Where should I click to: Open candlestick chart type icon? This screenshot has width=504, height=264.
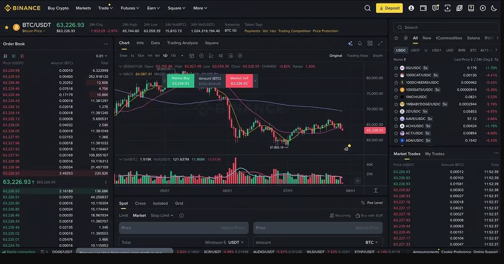[221, 56]
